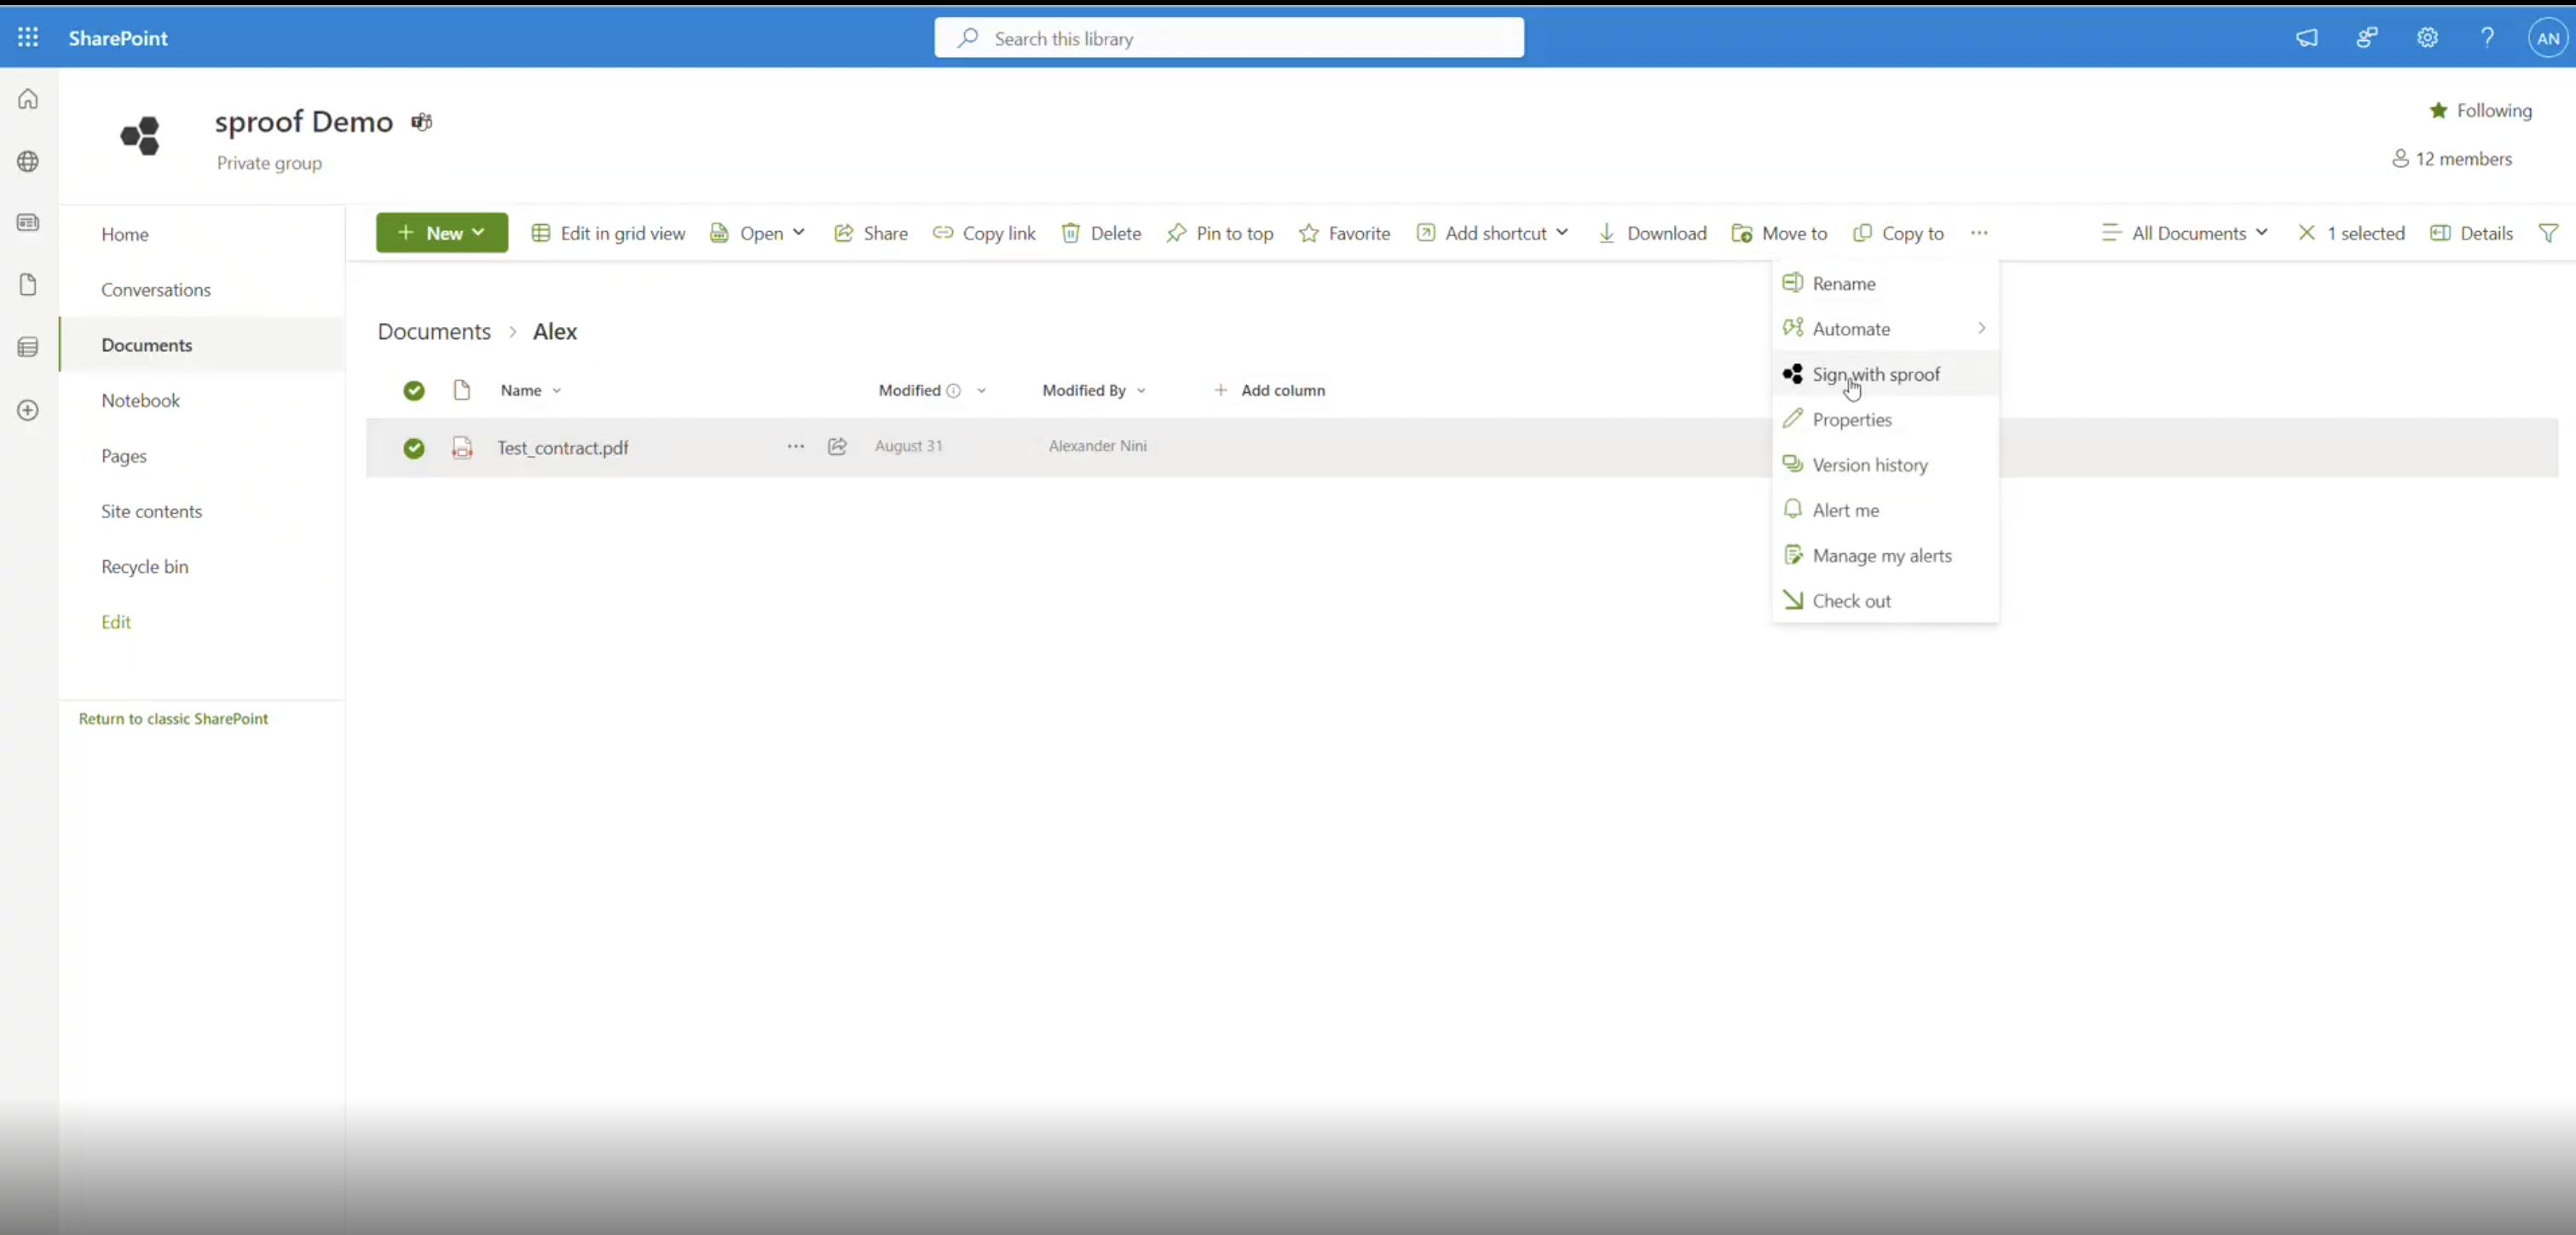
Task: Open the Name column sort dropdown
Action: click(557, 391)
